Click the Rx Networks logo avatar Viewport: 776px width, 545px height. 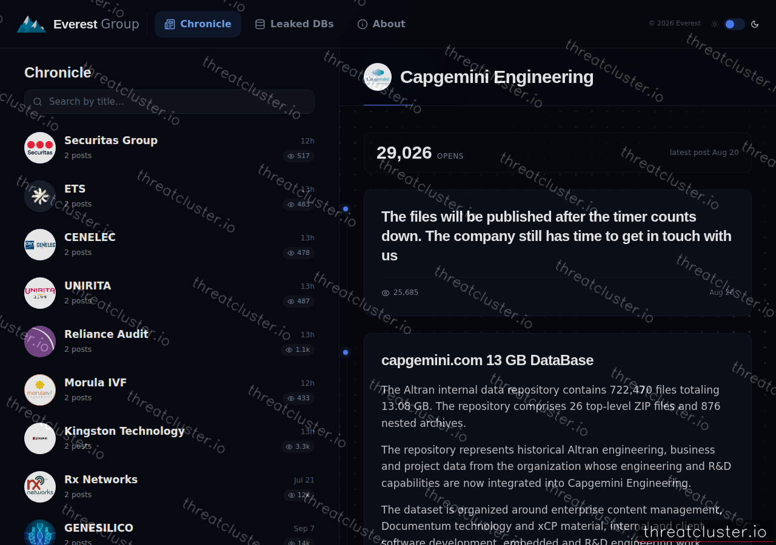(40, 487)
